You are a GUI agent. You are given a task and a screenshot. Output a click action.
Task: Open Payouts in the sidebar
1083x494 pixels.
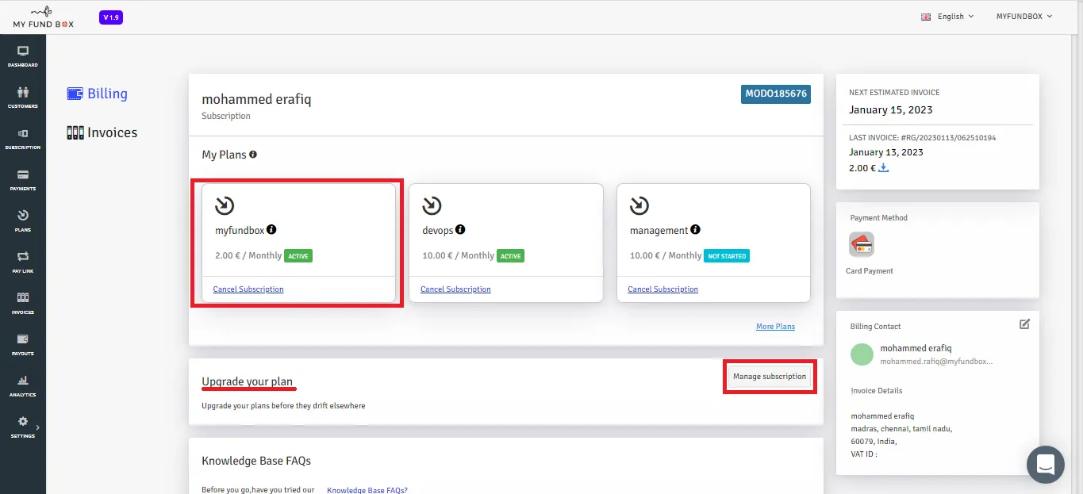point(22,345)
